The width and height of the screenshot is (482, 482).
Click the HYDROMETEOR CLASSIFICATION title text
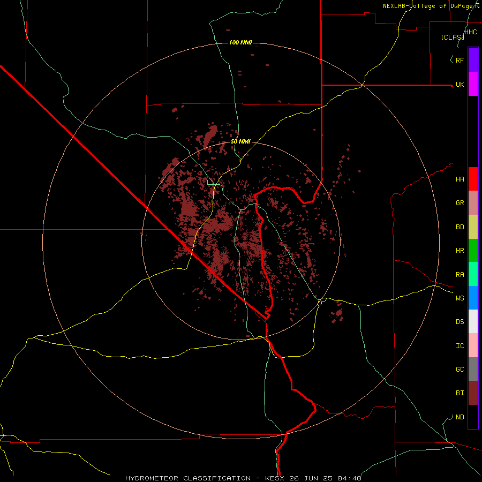188,478
